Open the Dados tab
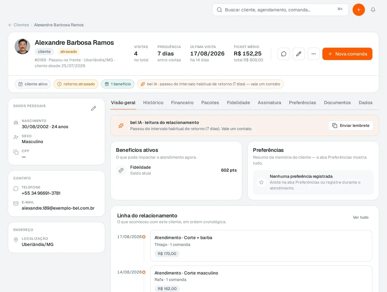 tap(366, 103)
